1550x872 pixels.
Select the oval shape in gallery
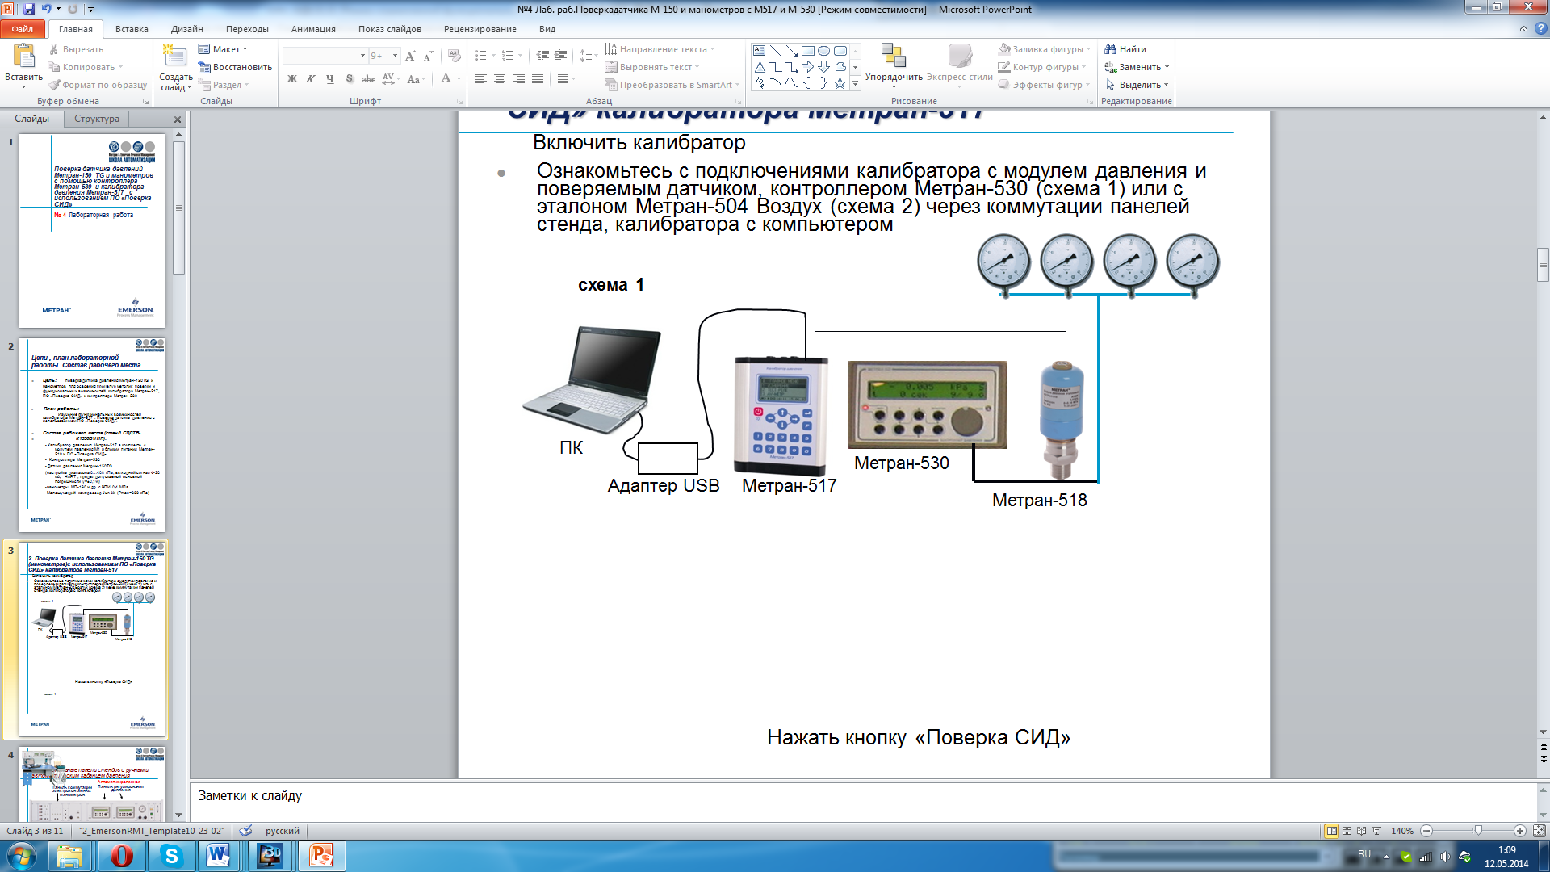click(823, 51)
